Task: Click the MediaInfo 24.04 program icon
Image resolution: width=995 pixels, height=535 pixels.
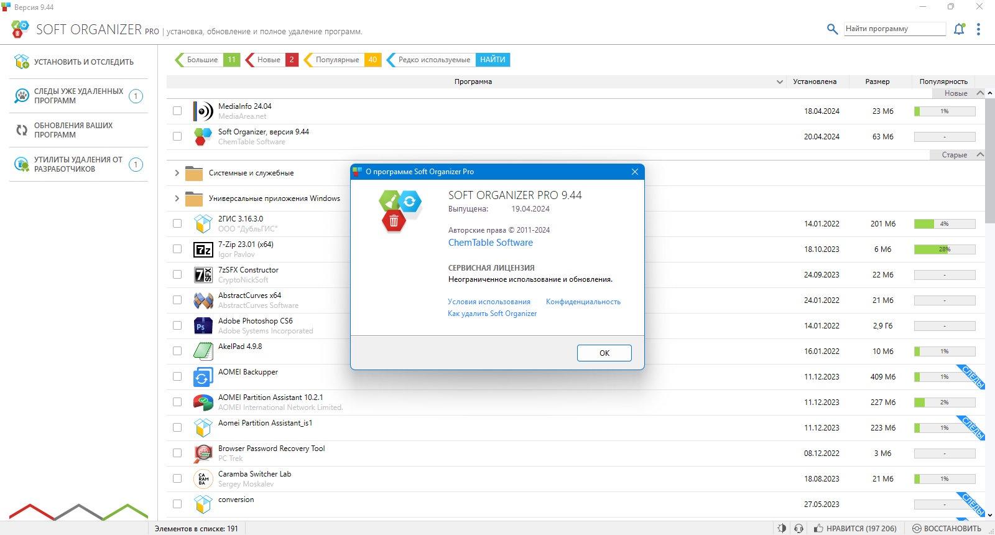Action: pyautogui.click(x=203, y=111)
